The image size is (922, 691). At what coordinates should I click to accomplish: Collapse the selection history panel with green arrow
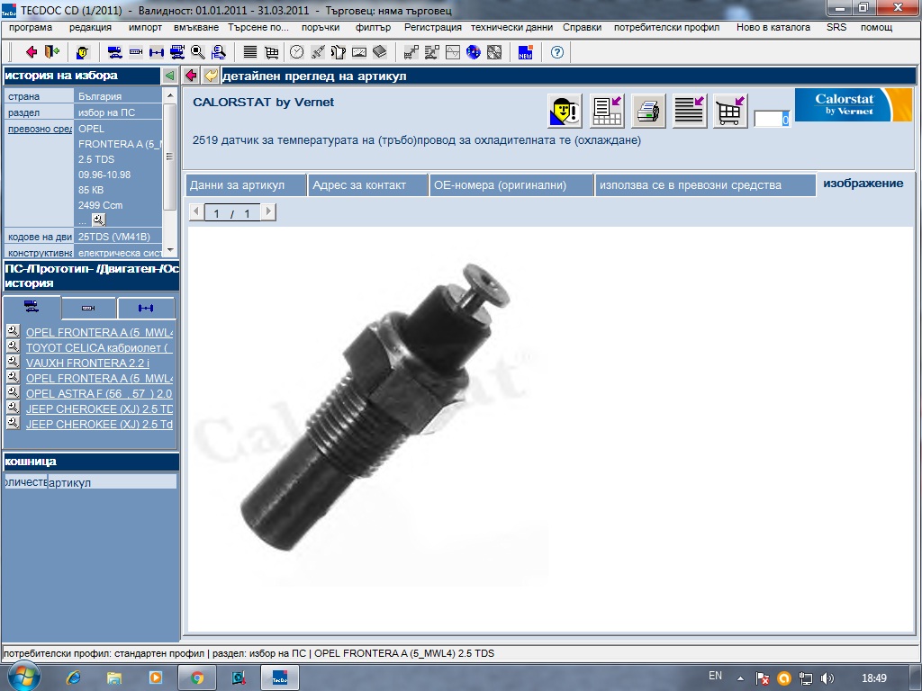point(169,76)
